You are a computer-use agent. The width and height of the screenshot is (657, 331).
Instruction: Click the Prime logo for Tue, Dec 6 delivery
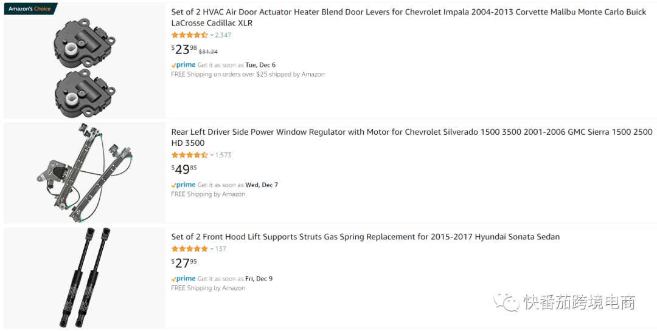pyautogui.click(x=184, y=65)
